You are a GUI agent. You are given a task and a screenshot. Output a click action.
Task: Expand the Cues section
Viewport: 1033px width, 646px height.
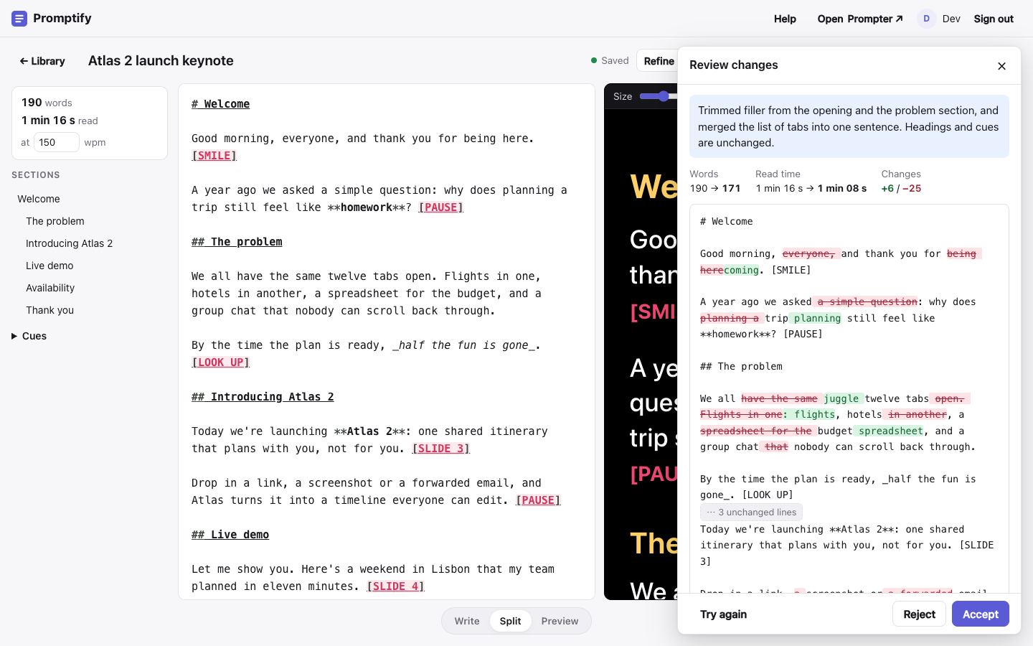click(x=29, y=336)
